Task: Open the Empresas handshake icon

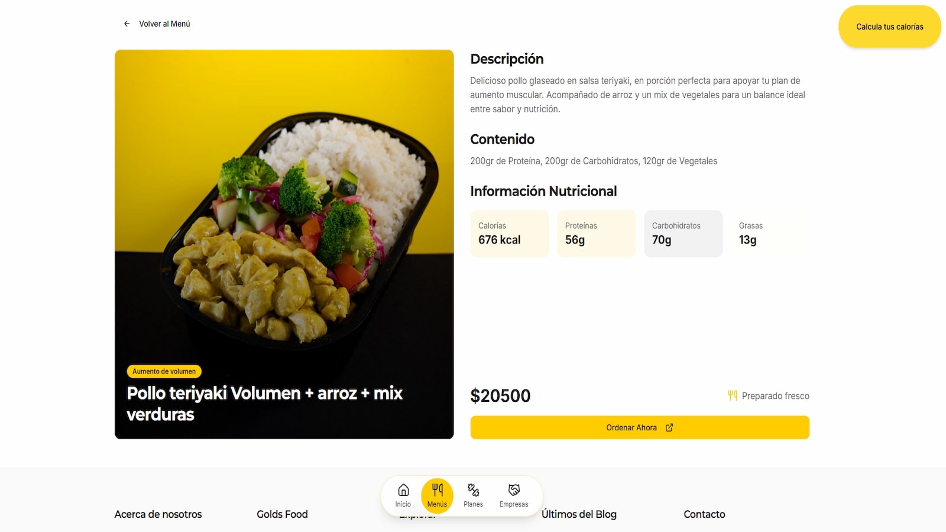Action: pos(513,488)
